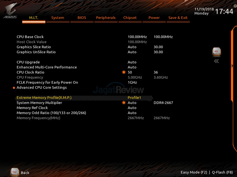The image size is (237, 177).
Task: Select Memory Odd Ratio (100/133 or 200/266) label
Action: 51,113
